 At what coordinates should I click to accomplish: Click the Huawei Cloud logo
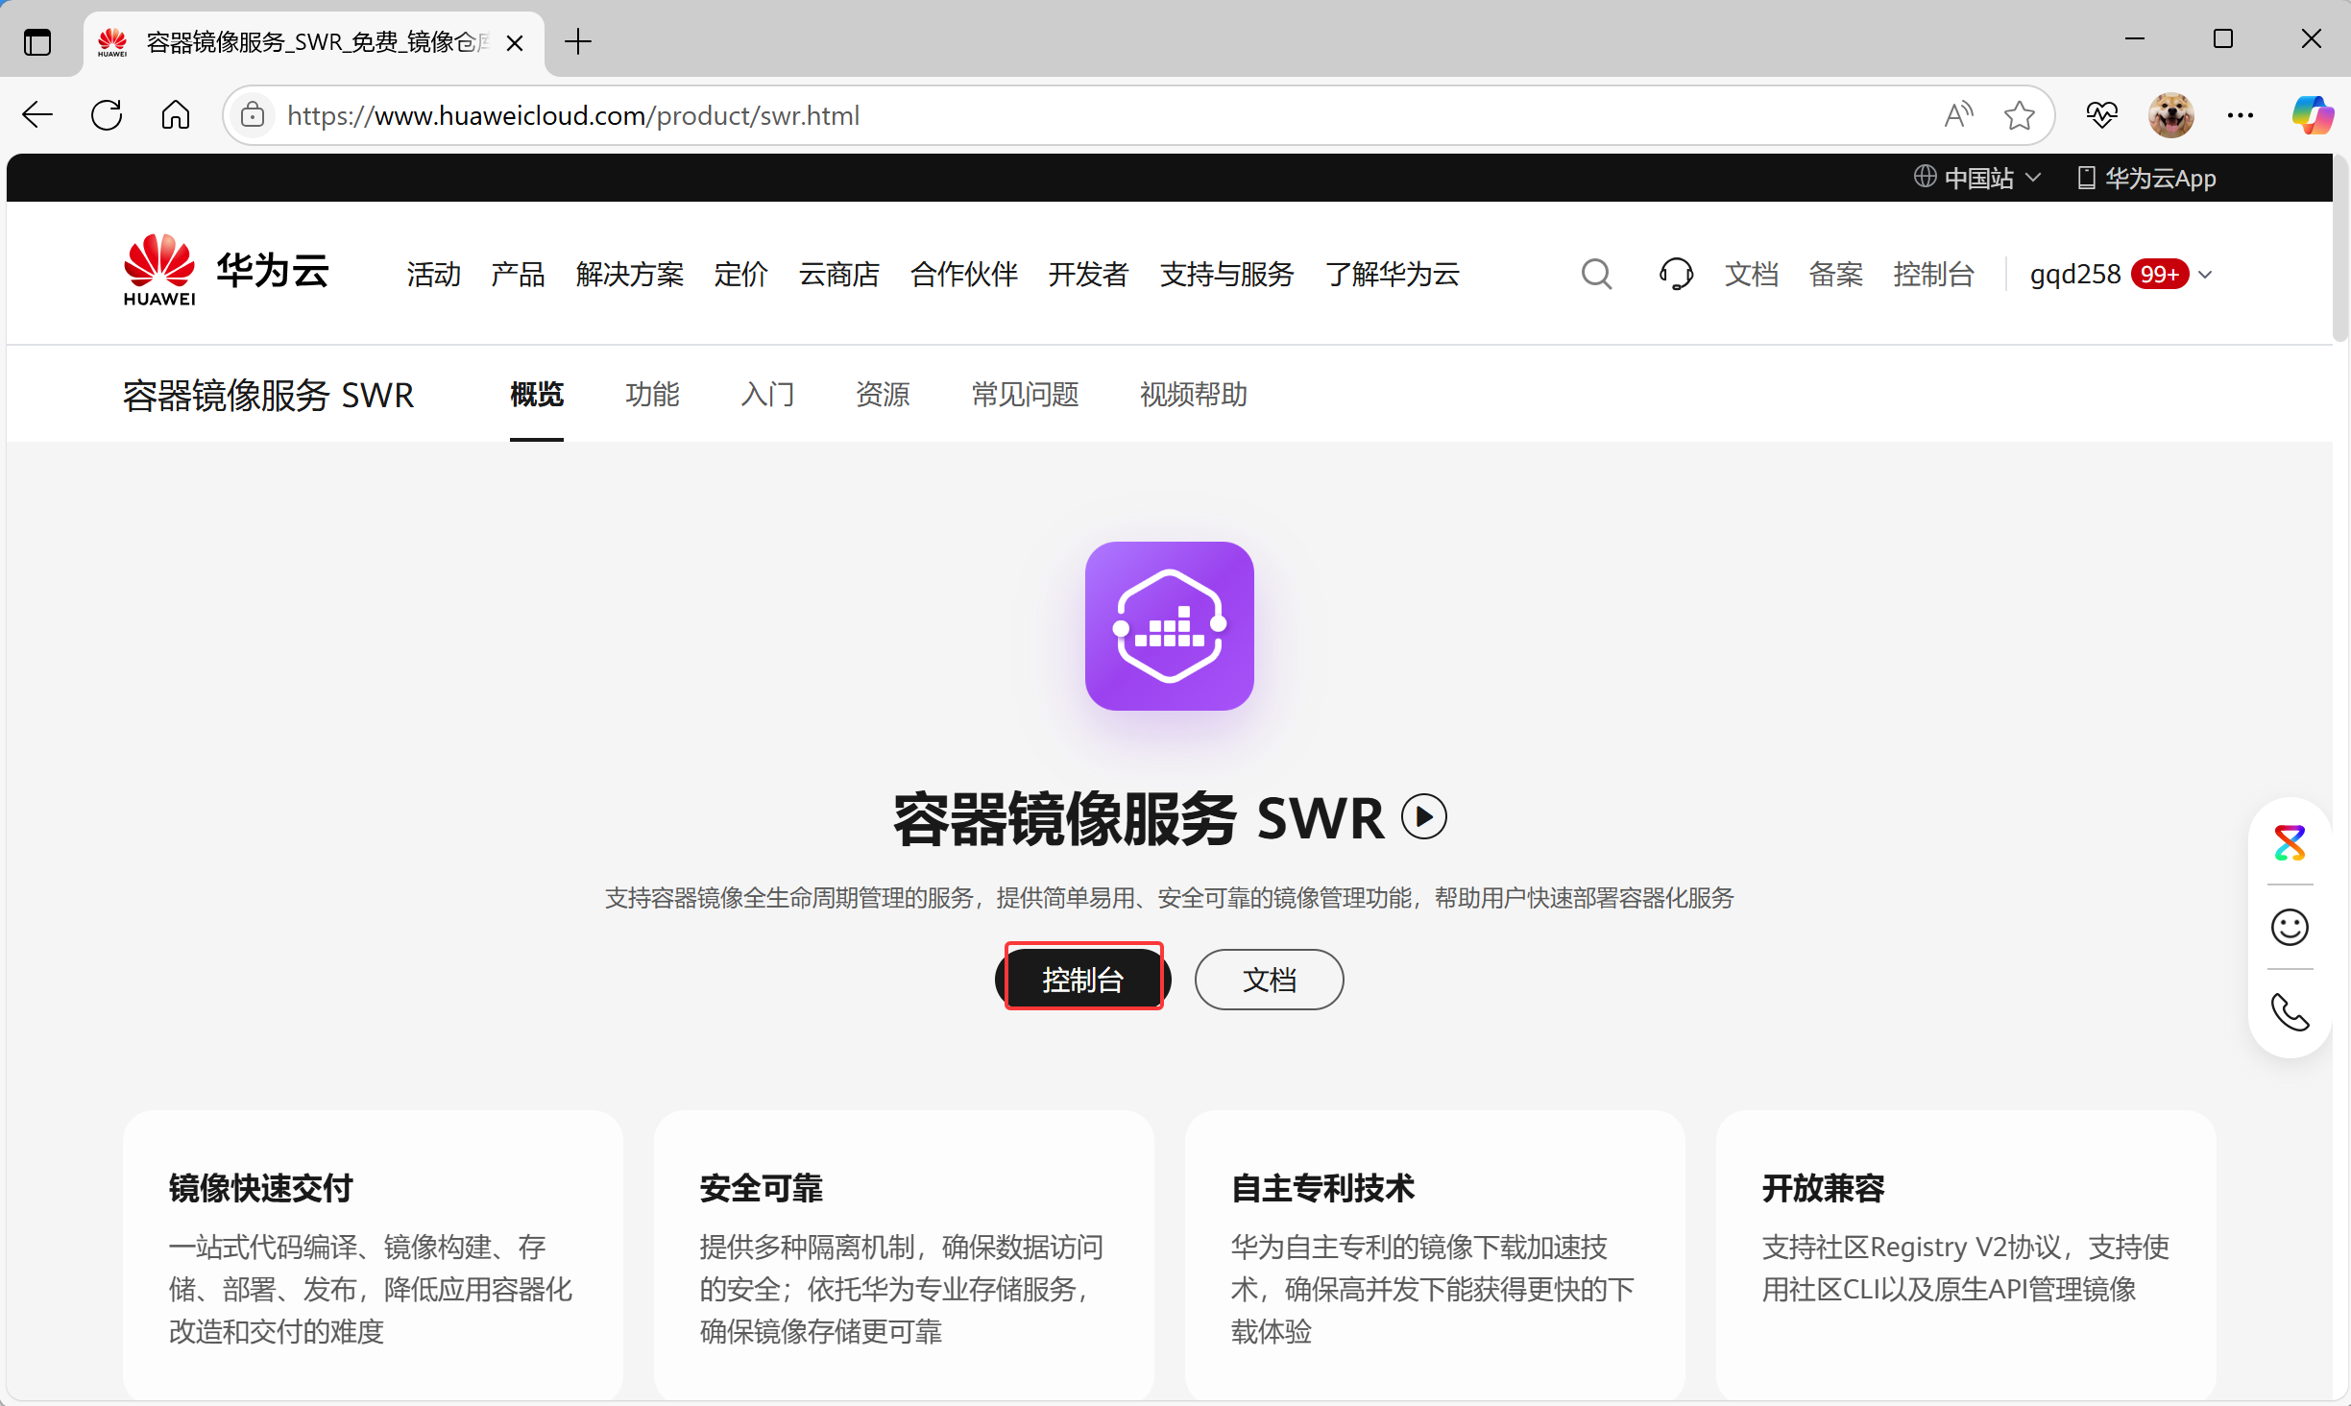227,272
